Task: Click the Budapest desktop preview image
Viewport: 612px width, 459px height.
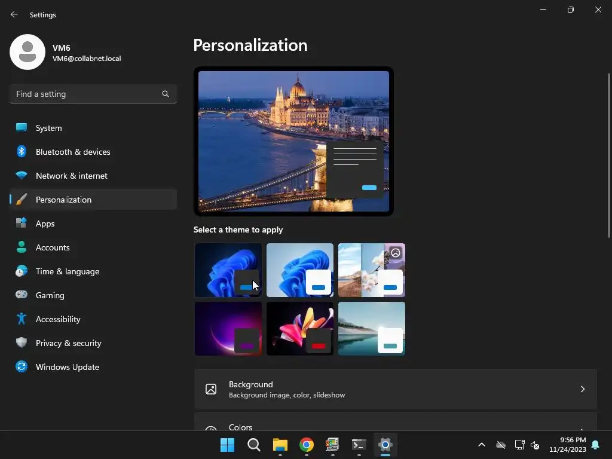Action: (293, 141)
